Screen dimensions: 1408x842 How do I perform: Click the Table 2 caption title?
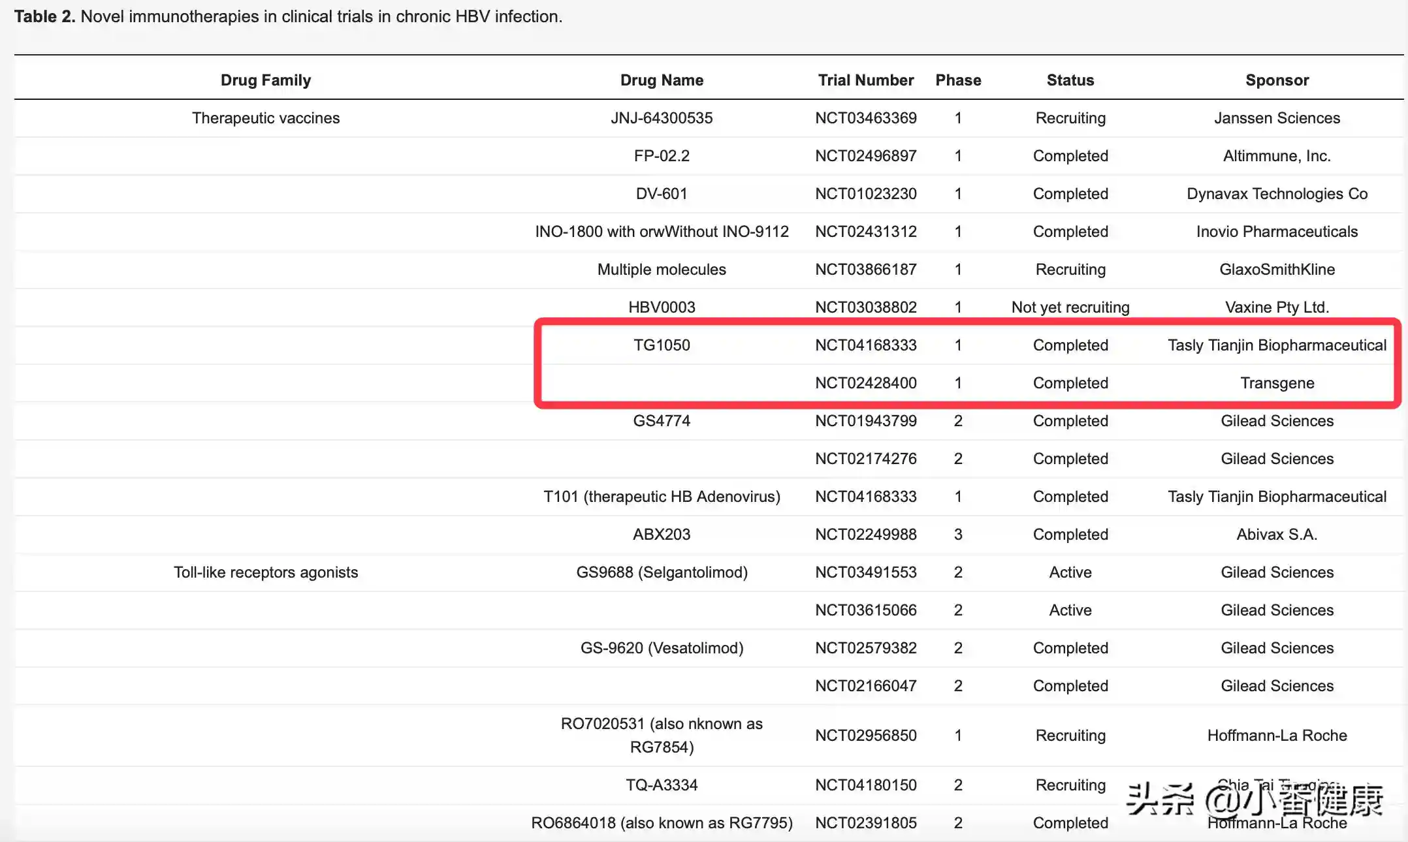click(x=287, y=16)
